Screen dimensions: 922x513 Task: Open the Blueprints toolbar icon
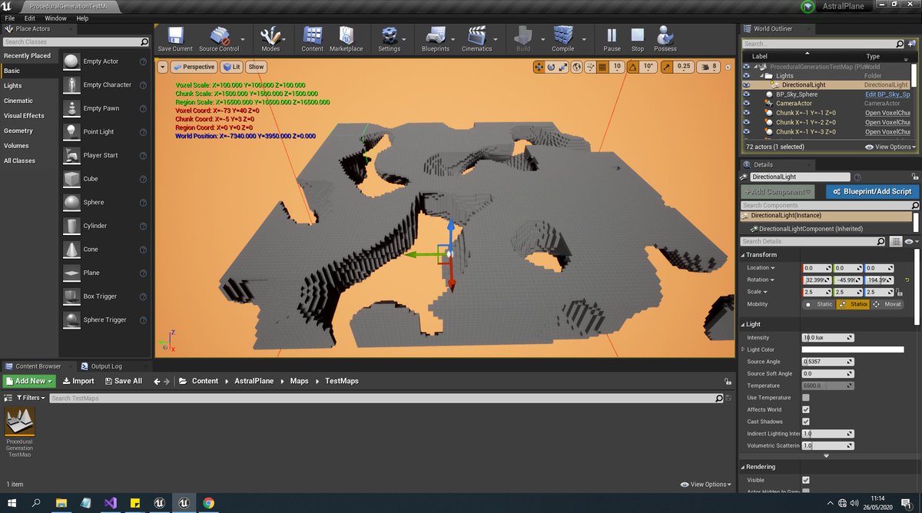pyautogui.click(x=436, y=40)
